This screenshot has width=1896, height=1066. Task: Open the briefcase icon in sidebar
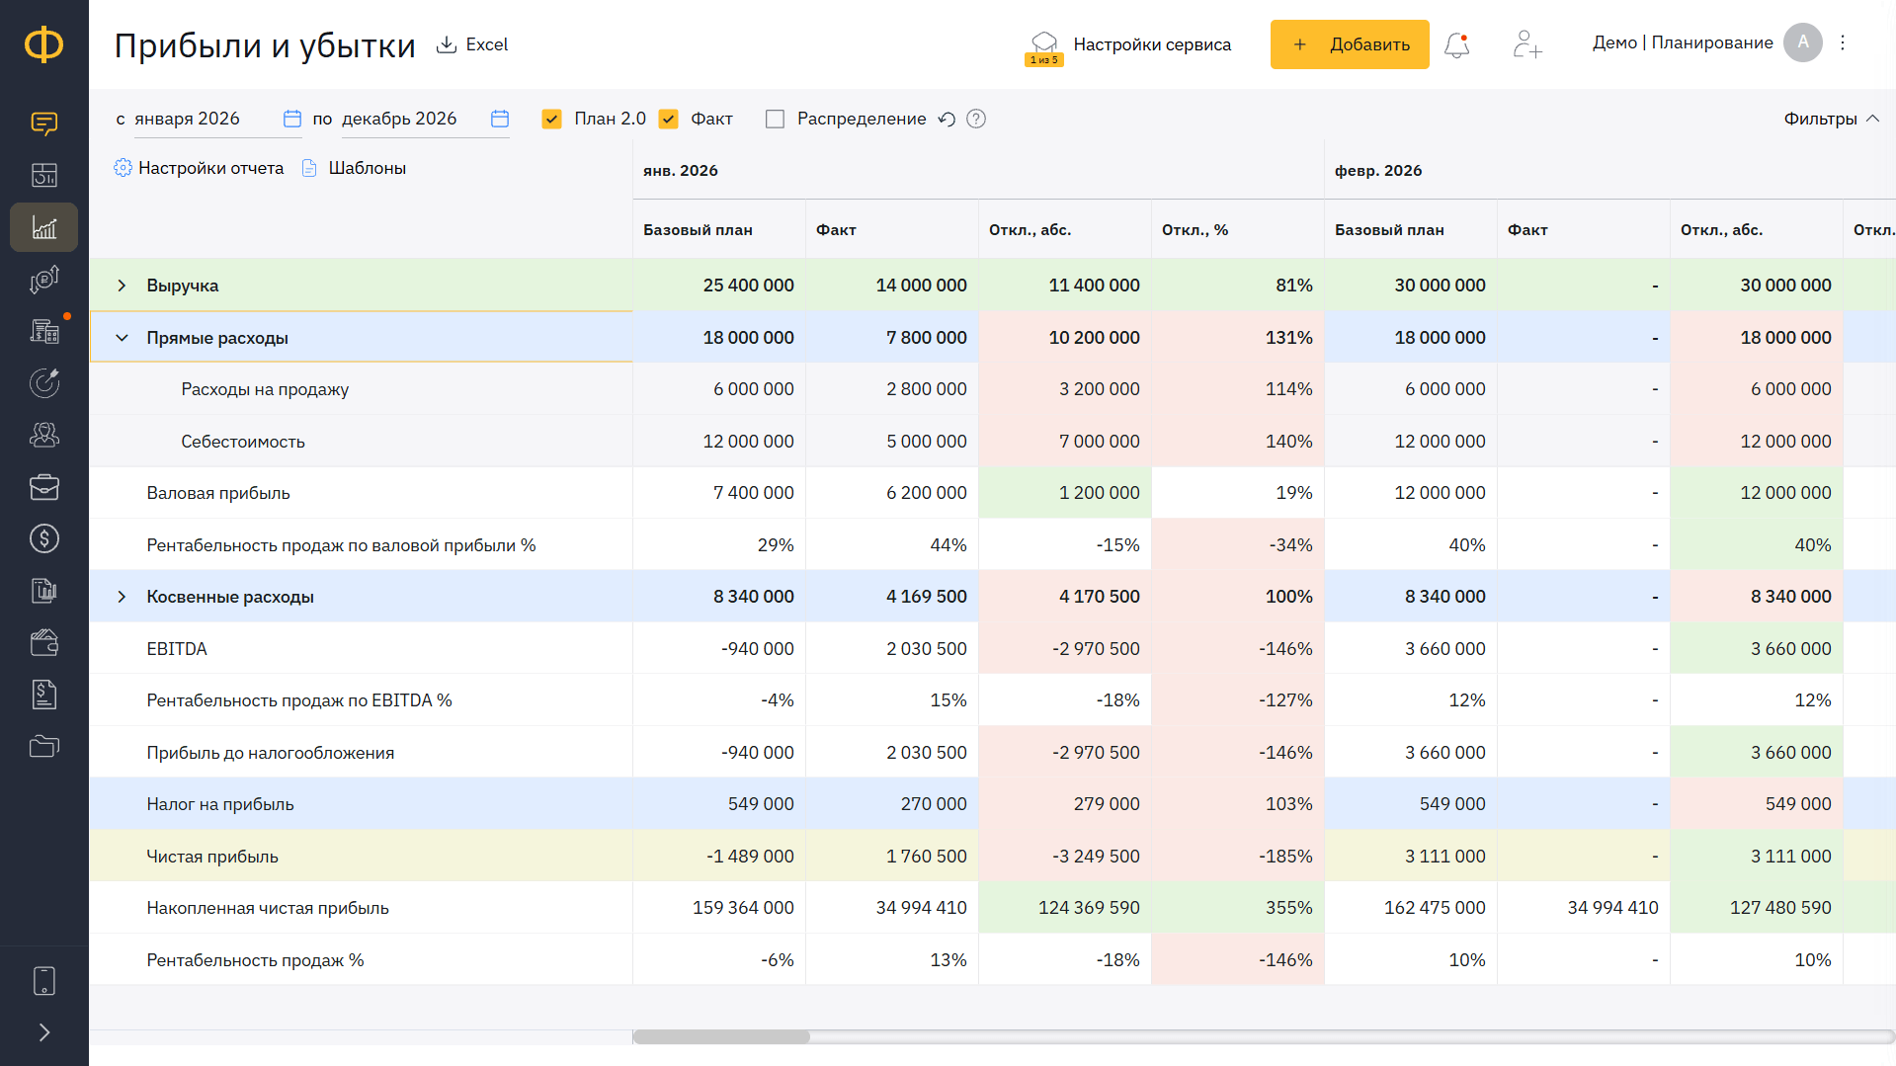tap(44, 487)
